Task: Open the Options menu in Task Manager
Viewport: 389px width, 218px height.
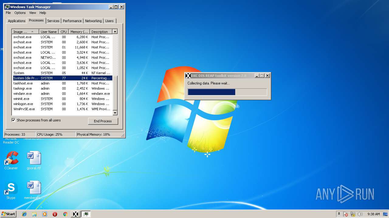Action: [20, 13]
